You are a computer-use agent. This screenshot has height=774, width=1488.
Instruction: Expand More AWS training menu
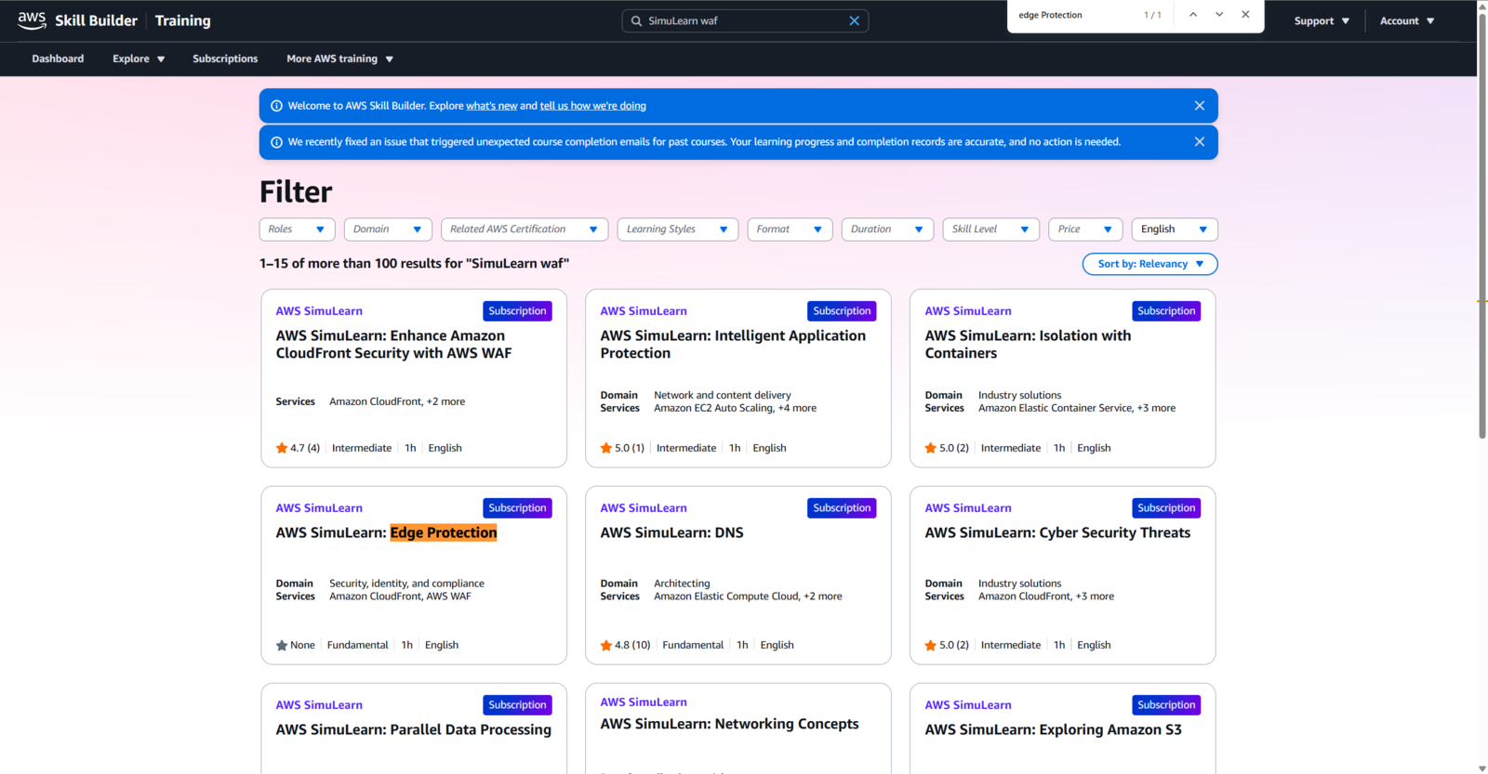point(339,59)
